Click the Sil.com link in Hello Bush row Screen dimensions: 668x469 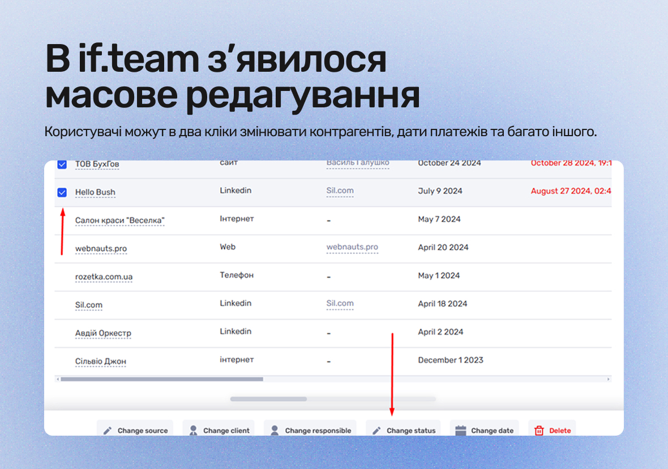pos(340,190)
